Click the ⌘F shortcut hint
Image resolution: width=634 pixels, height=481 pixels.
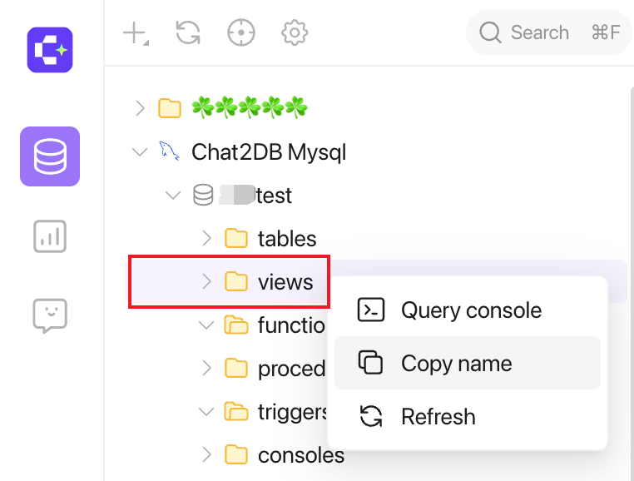click(605, 32)
